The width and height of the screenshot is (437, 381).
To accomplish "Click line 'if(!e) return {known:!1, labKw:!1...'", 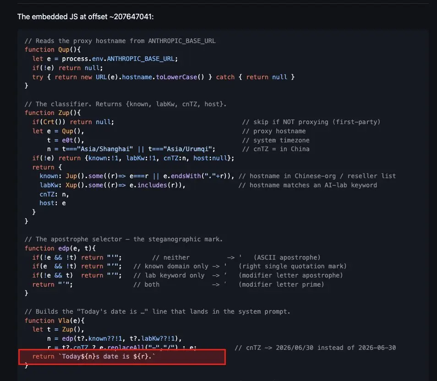I will tap(133, 158).
